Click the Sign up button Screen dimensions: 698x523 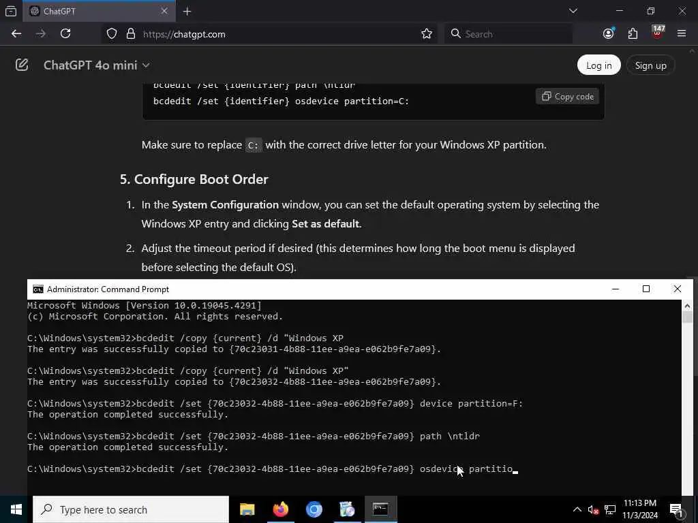650,65
